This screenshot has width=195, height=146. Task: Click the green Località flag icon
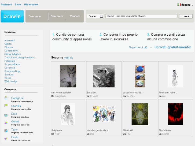tap(6, 106)
